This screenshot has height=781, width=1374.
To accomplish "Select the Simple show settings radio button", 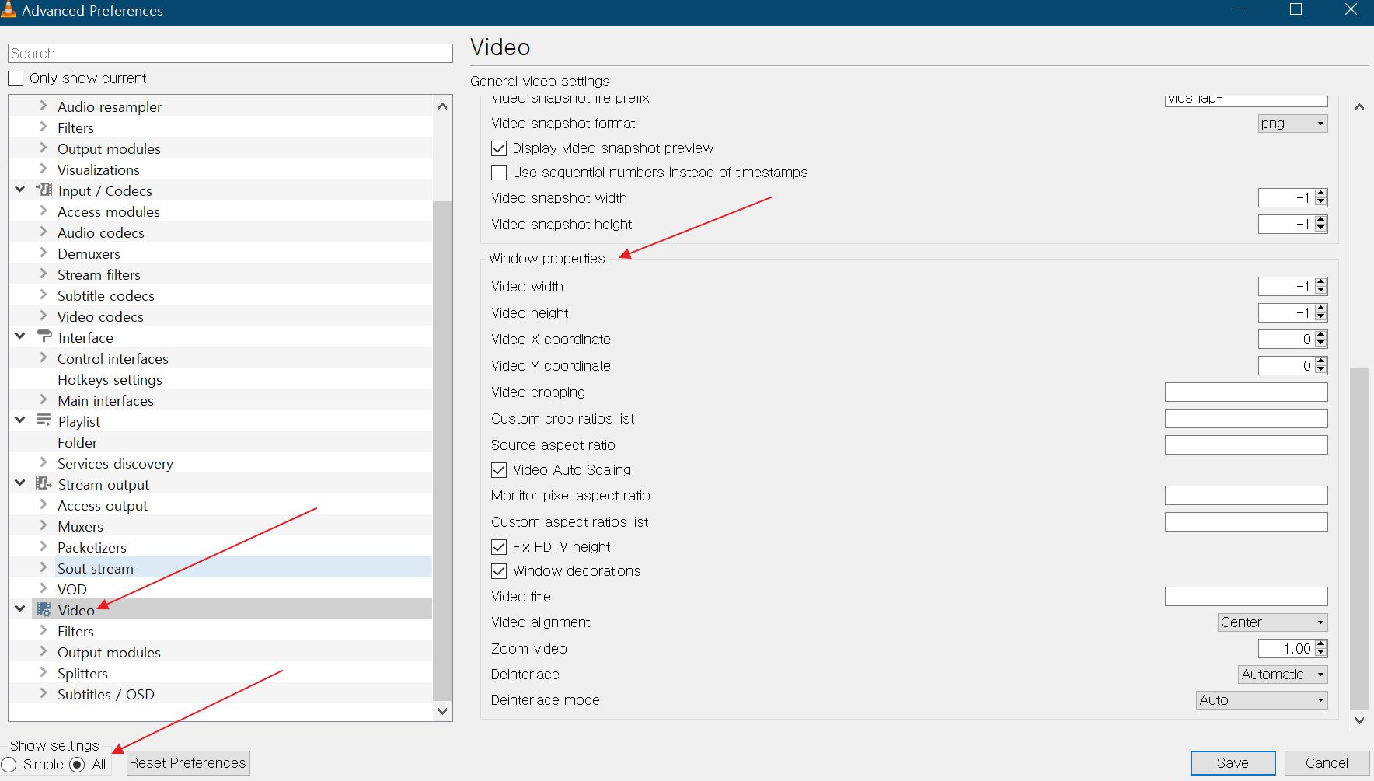I will (9, 765).
